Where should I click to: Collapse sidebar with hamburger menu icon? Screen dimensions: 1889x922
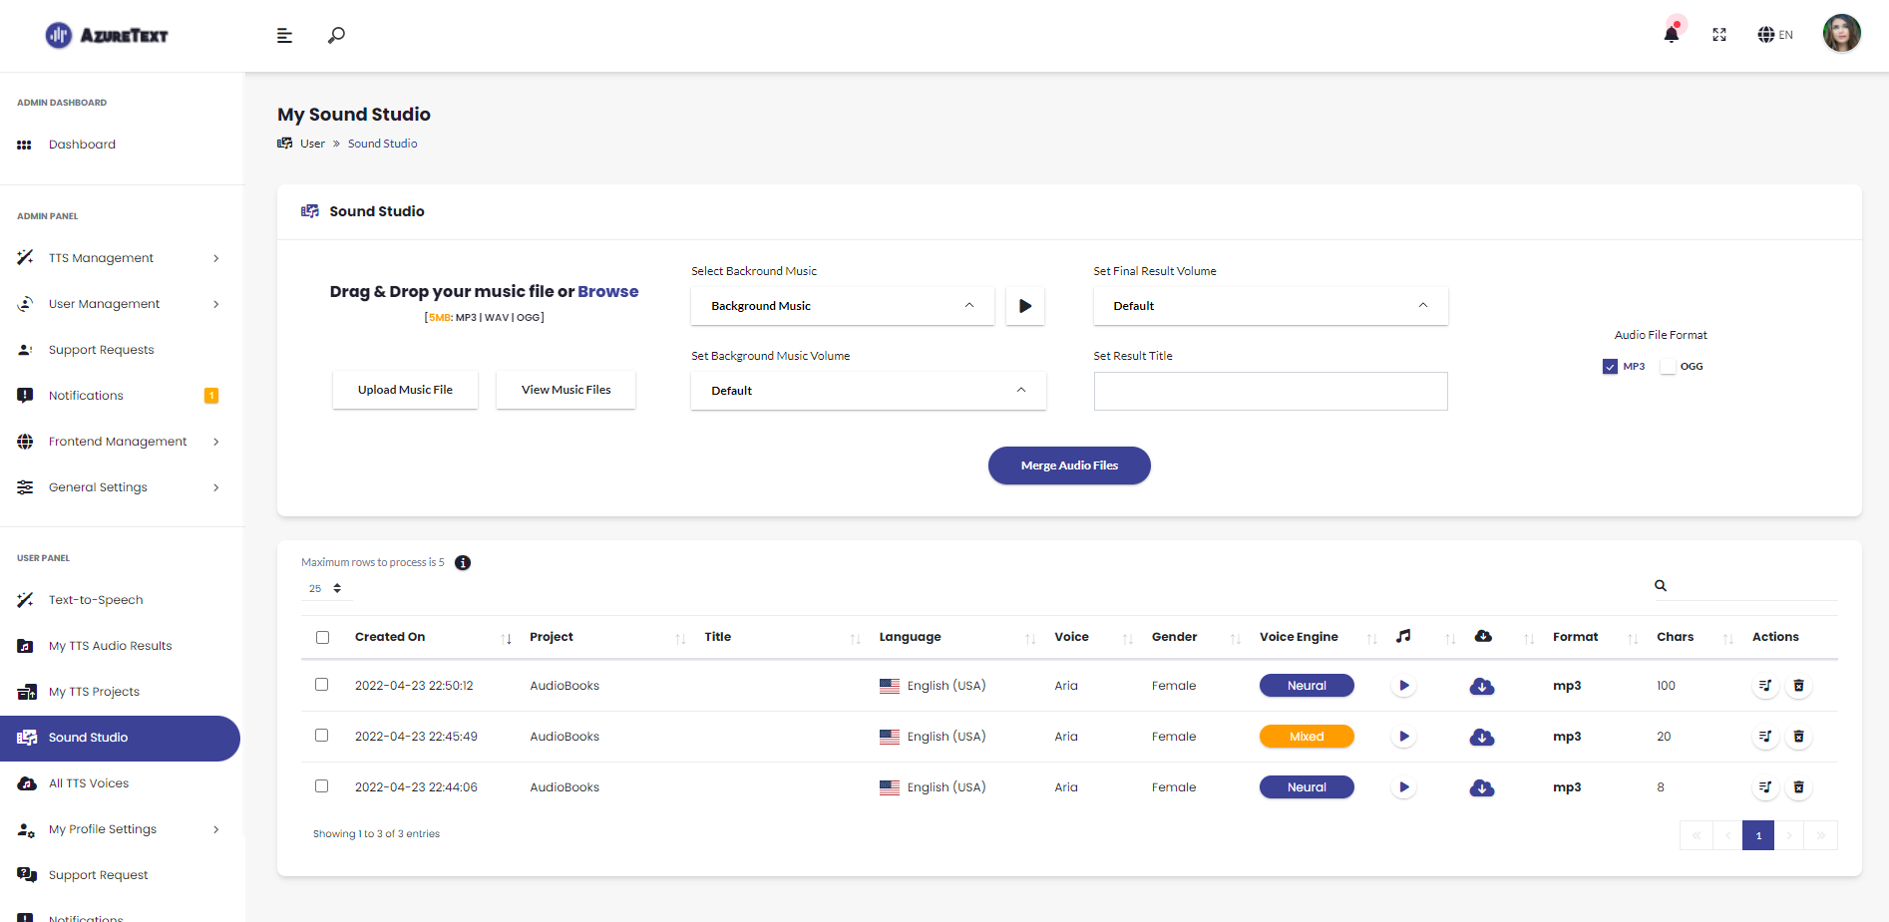pyautogui.click(x=284, y=36)
